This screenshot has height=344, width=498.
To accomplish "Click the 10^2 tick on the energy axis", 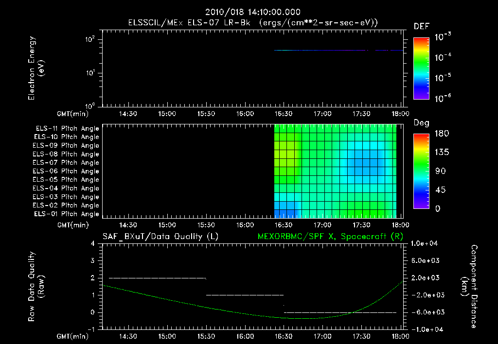I will tap(90, 39).
